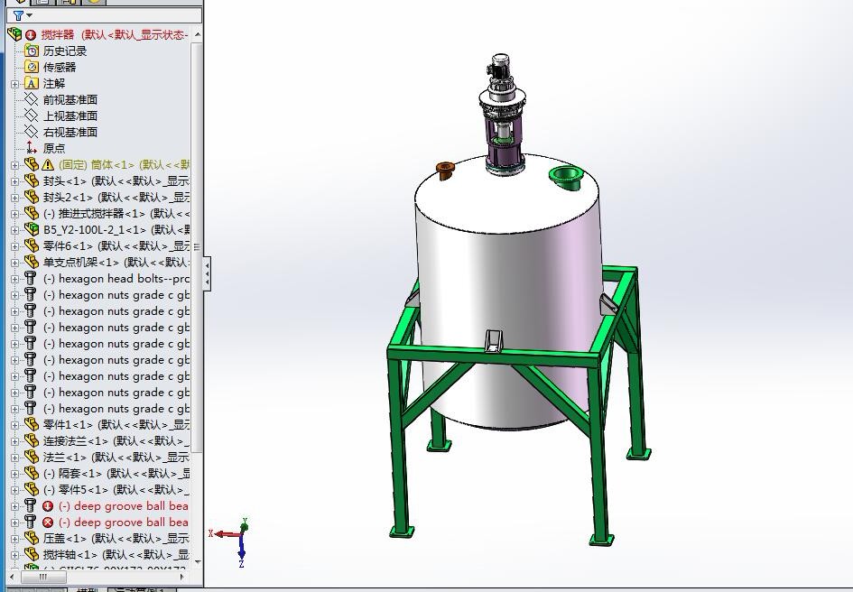Click the red error badge beside 搅拌器
This screenshot has width=853, height=592.
pos(31,35)
